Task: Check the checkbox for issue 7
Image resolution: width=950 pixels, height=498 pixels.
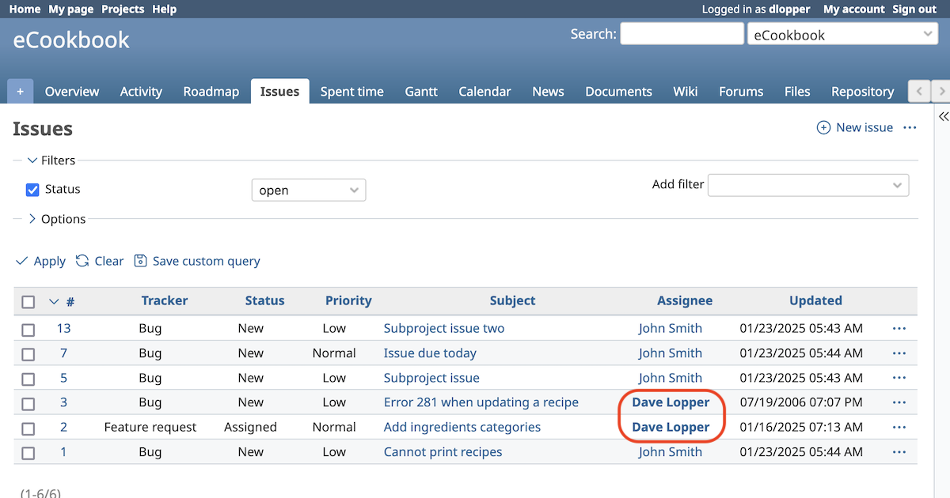Action: [28, 353]
